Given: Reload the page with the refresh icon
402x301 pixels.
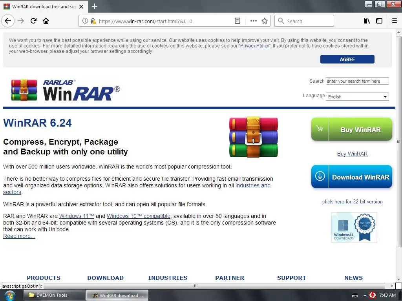Looking at the screenshot, I should pos(33,21).
